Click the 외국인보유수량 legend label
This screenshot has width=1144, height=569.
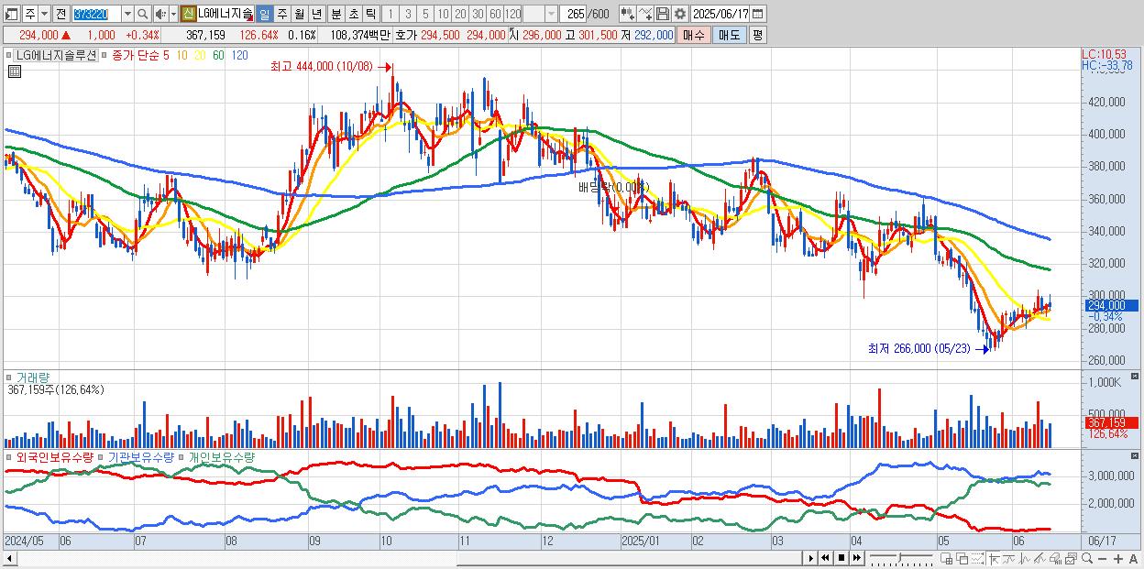click(x=54, y=456)
